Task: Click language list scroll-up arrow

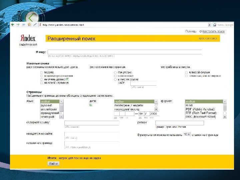Action: click(x=61, y=101)
